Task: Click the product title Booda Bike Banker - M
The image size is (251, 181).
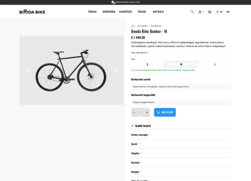Action: coord(149,32)
